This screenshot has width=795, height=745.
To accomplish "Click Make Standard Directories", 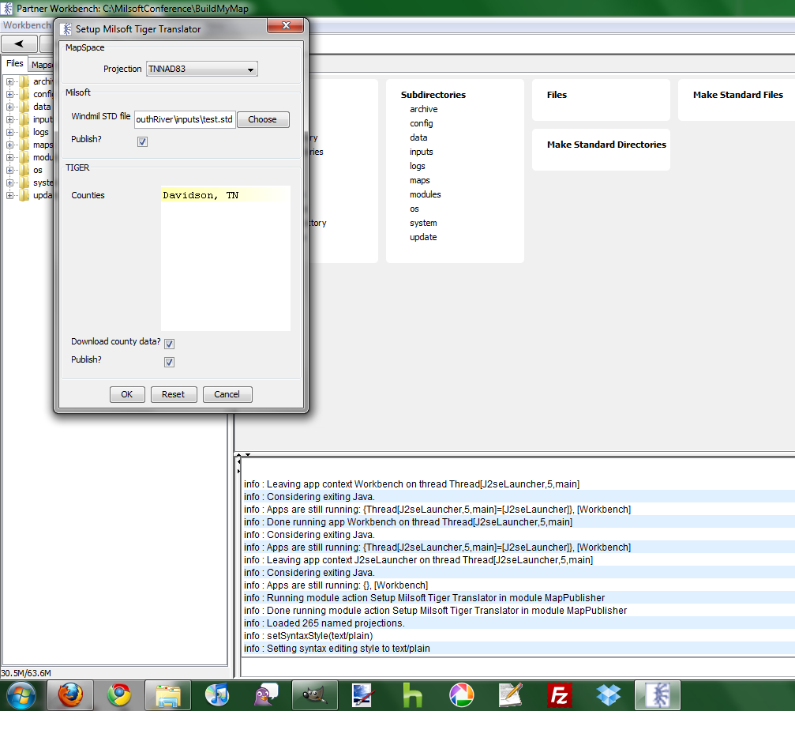I will tap(606, 145).
